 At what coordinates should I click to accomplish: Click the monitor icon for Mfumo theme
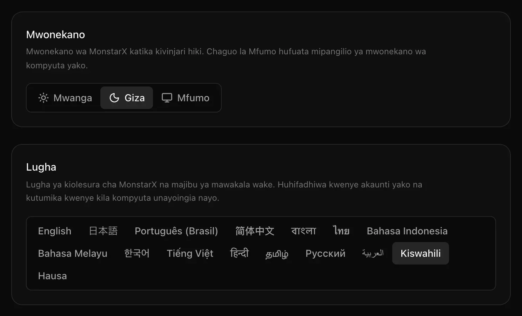click(x=167, y=98)
